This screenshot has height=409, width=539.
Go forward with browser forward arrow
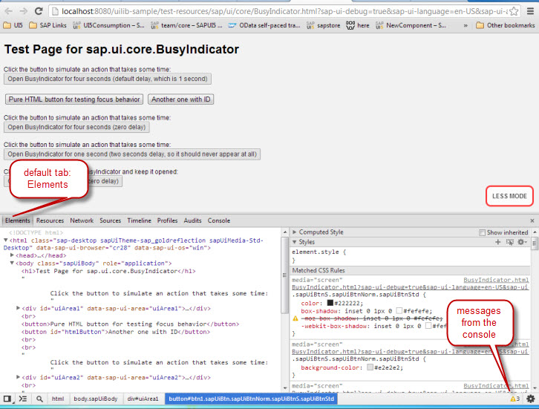23,11
